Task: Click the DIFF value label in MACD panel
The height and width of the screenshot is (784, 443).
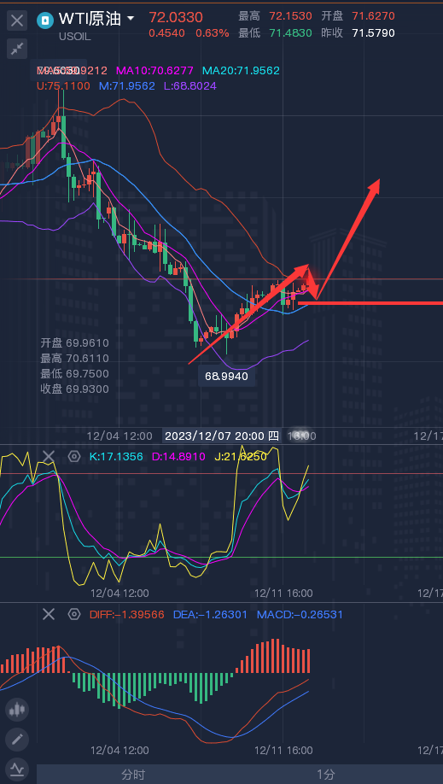Action: [126, 614]
